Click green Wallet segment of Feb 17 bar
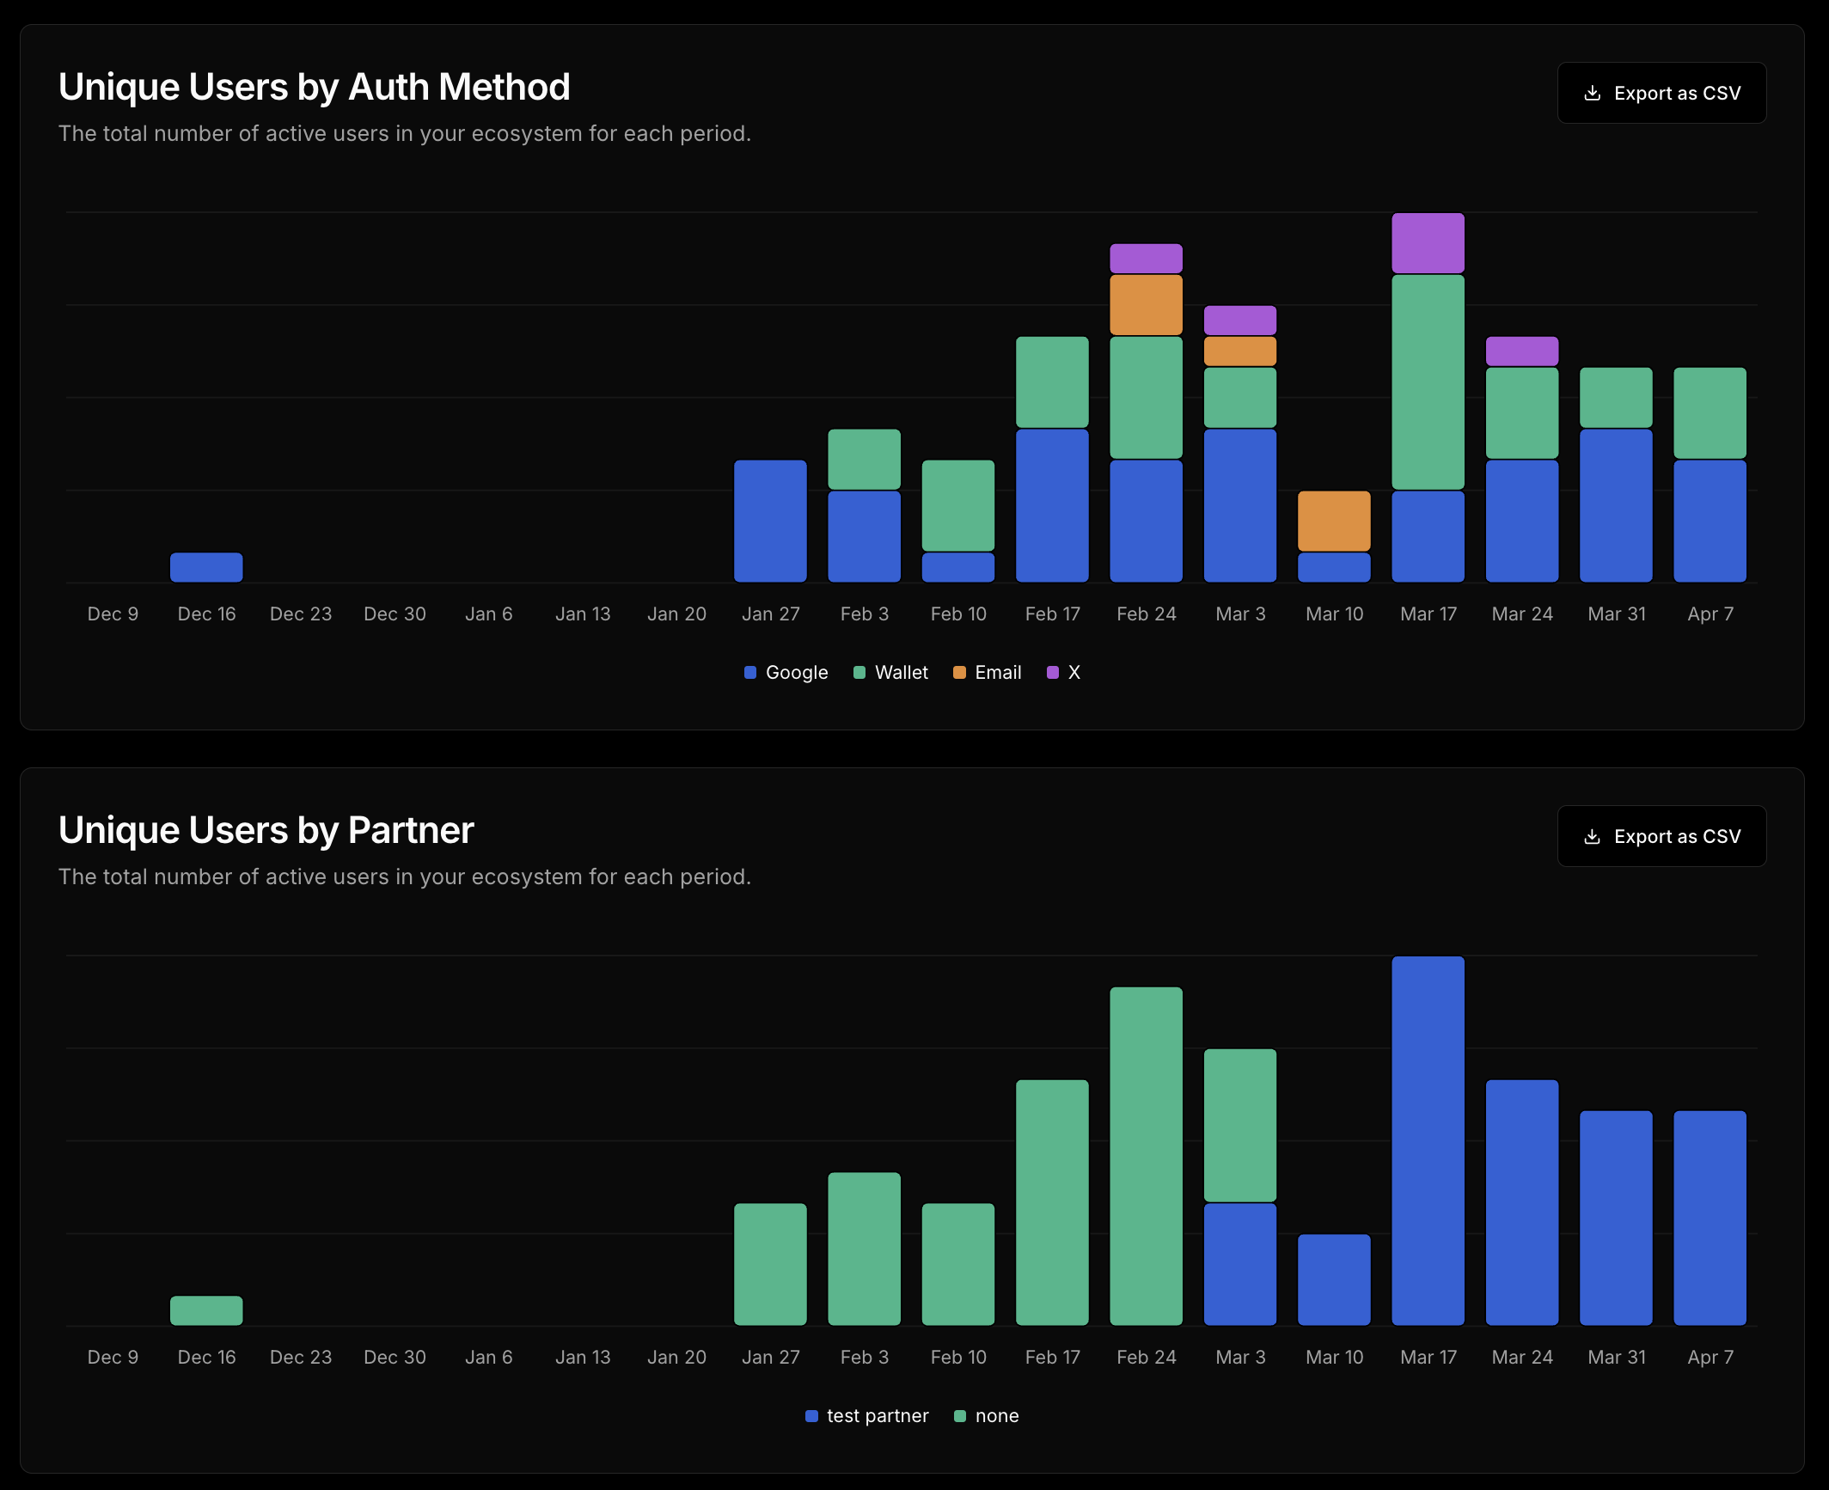This screenshot has width=1829, height=1490. (x=1052, y=382)
